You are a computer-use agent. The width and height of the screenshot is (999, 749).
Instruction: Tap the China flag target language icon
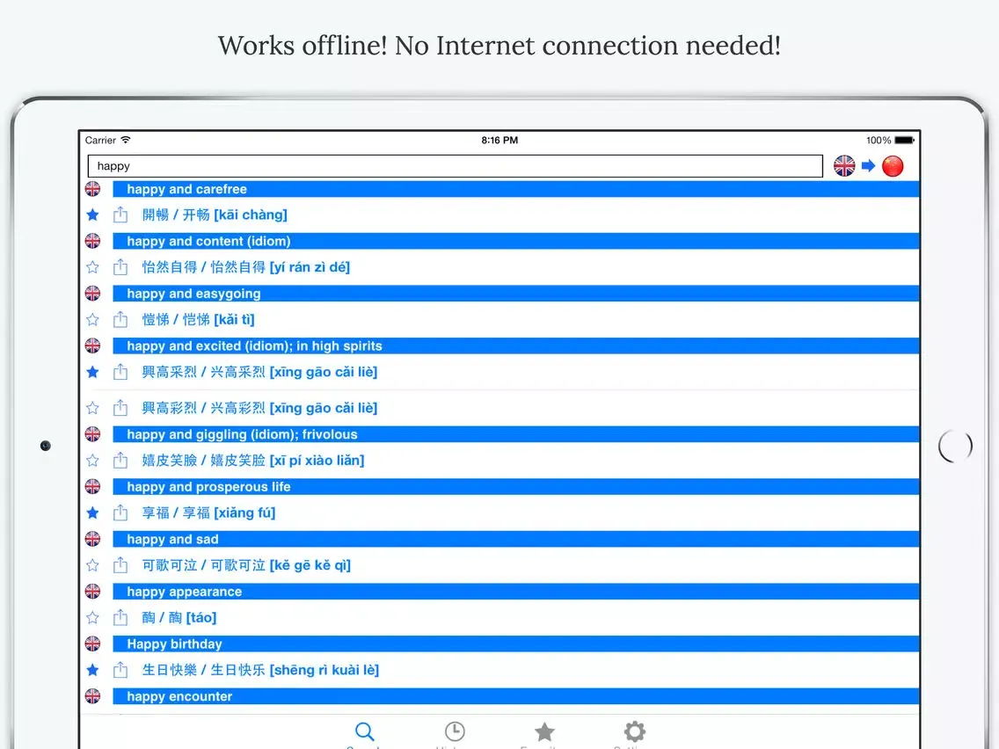coord(893,166)
